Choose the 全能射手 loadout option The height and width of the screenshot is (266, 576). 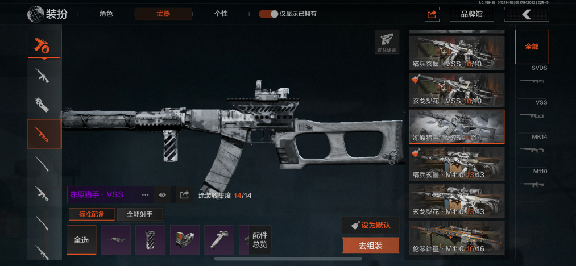[x=139, y=214]
